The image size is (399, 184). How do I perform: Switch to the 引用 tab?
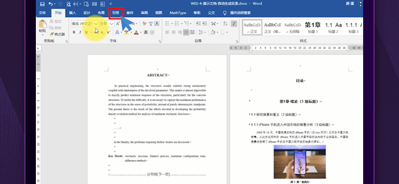click(116, 13)
